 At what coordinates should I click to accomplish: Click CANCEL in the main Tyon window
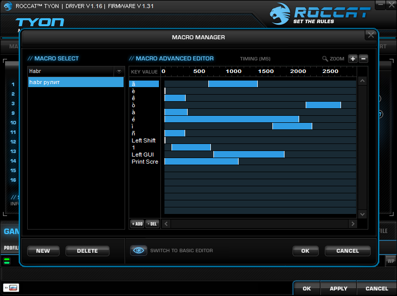(377, 288)
